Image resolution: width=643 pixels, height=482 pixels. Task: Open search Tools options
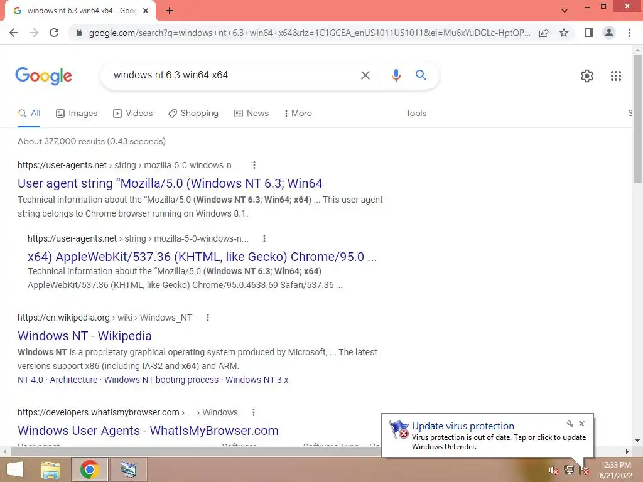[x=416, y=114]
